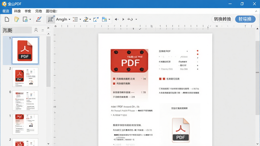Switch to the third ribbon tab
The width and height of the screenshot is (260, 146).
pyautogui.click(x=28, y=11)
